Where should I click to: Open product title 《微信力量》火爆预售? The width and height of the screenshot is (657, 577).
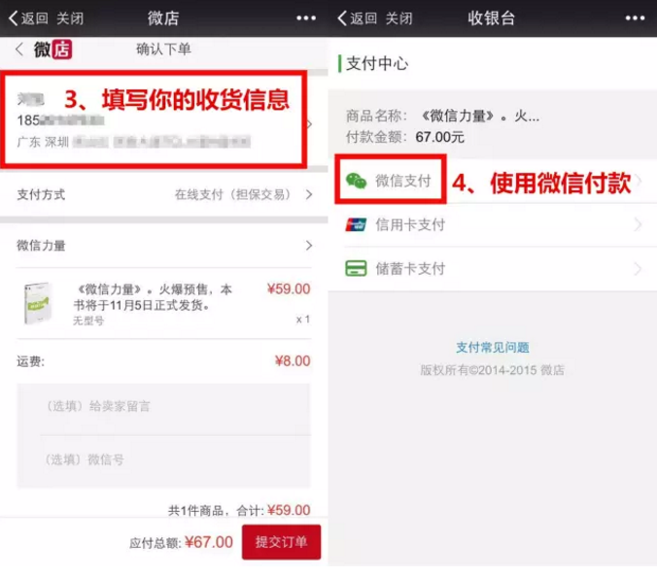(153, 297)
